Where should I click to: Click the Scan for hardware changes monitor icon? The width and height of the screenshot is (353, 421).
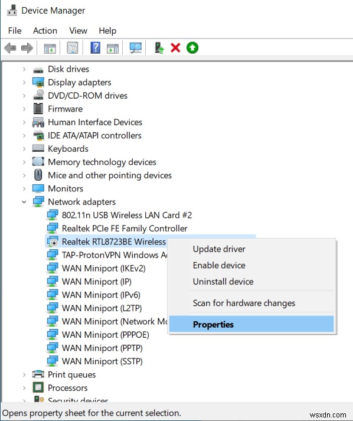point(136,48)
